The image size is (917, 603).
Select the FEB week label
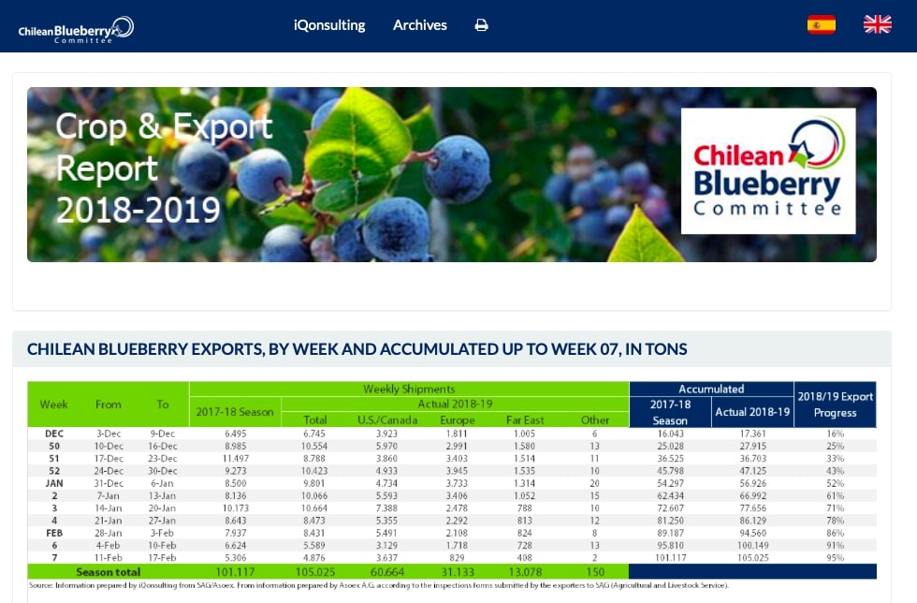[x=54, y=534]
